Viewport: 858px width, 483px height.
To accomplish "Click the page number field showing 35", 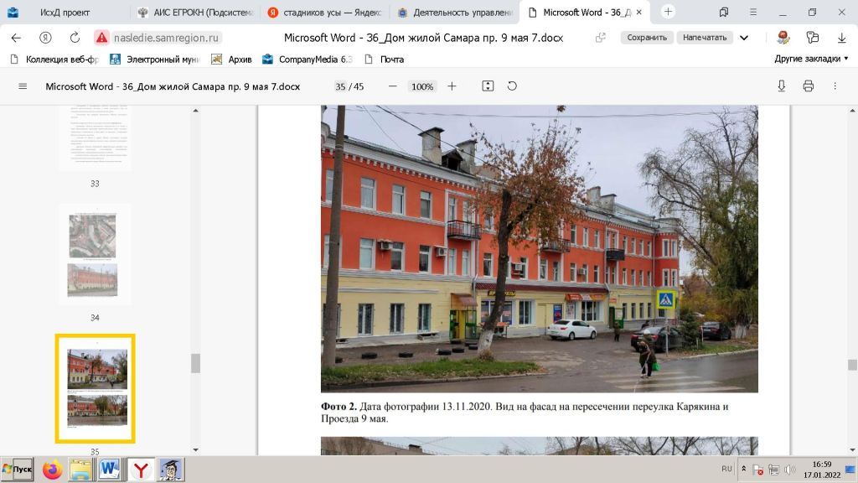I will click(x=340, y=86).
